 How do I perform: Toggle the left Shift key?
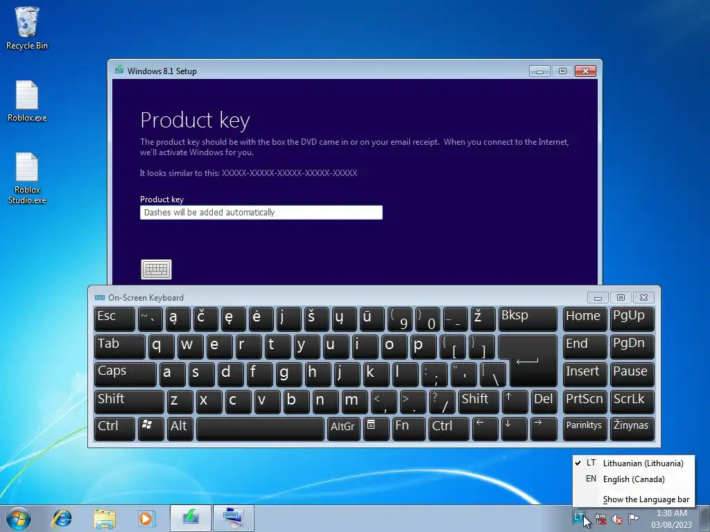129,402
